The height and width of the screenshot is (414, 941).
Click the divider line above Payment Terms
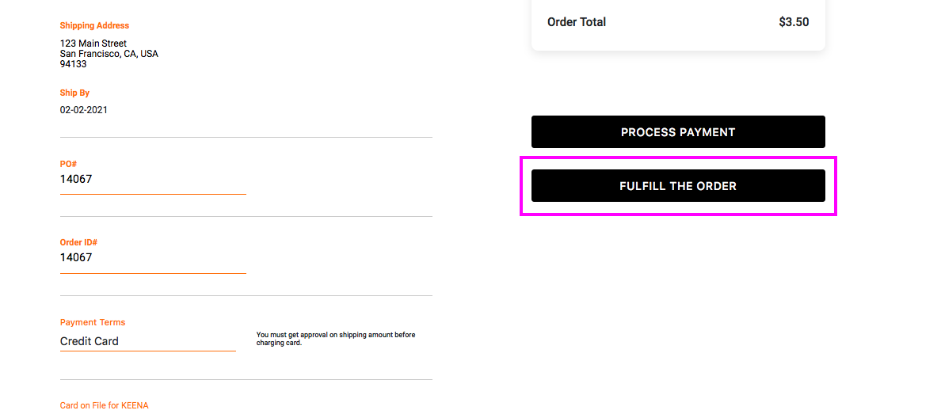(246, 296)
